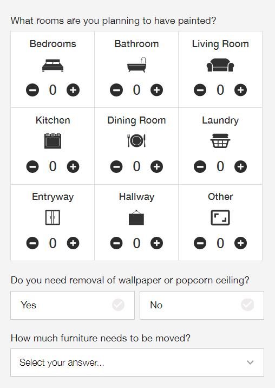The width and height of the screenshot is (275, 388).
Task: Select Yes for wallpaper removal
Action: pos(73,305)
